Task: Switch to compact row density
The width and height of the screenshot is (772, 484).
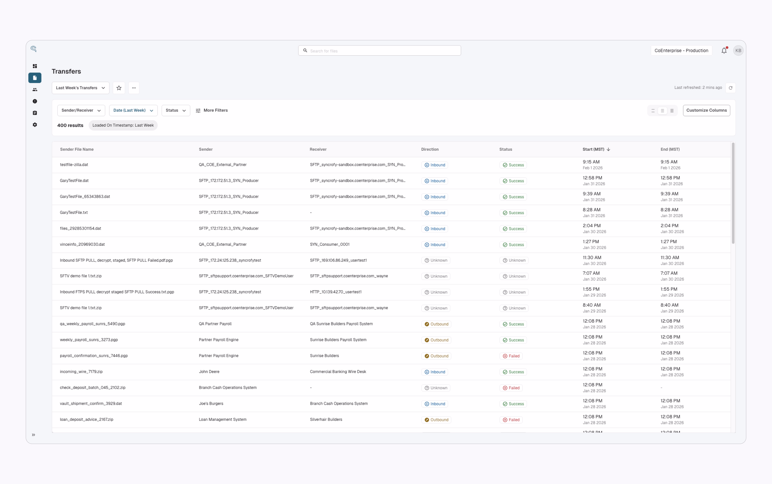Action: (672, 110)
